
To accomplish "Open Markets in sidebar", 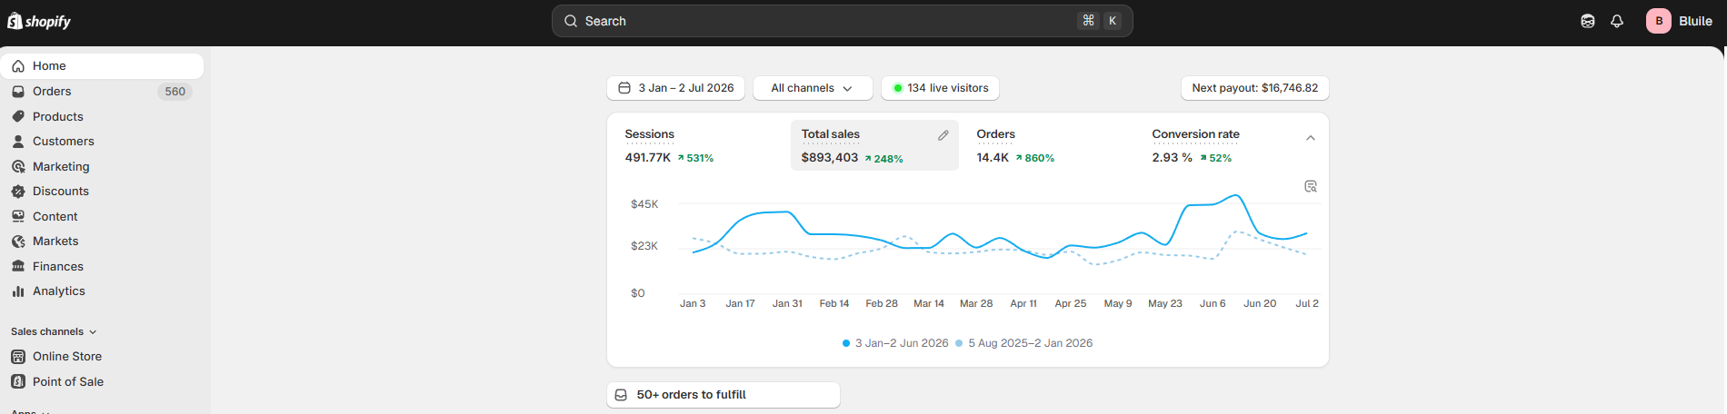I will [102, 241].
